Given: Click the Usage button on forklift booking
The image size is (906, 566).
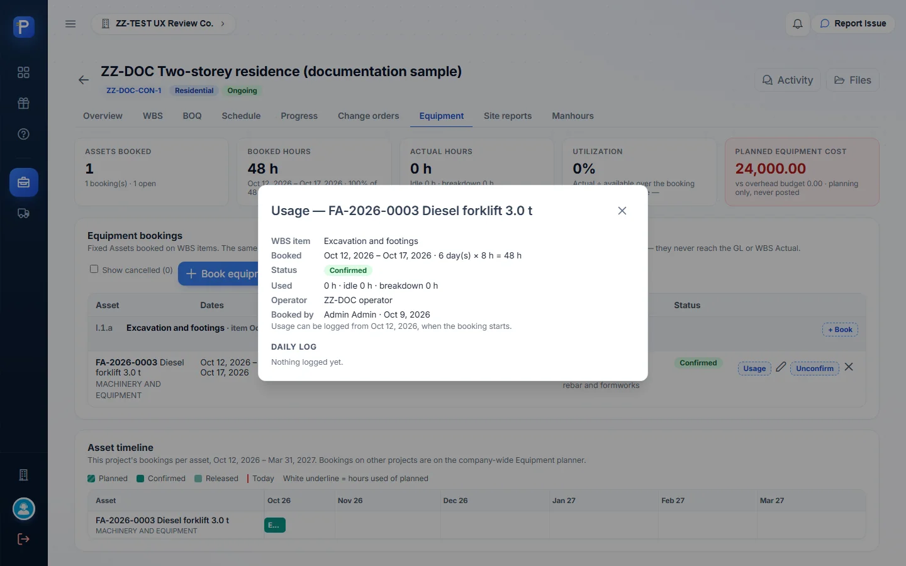Looking at the screenshot, I should pyautogui.click(x=754, y=369).
